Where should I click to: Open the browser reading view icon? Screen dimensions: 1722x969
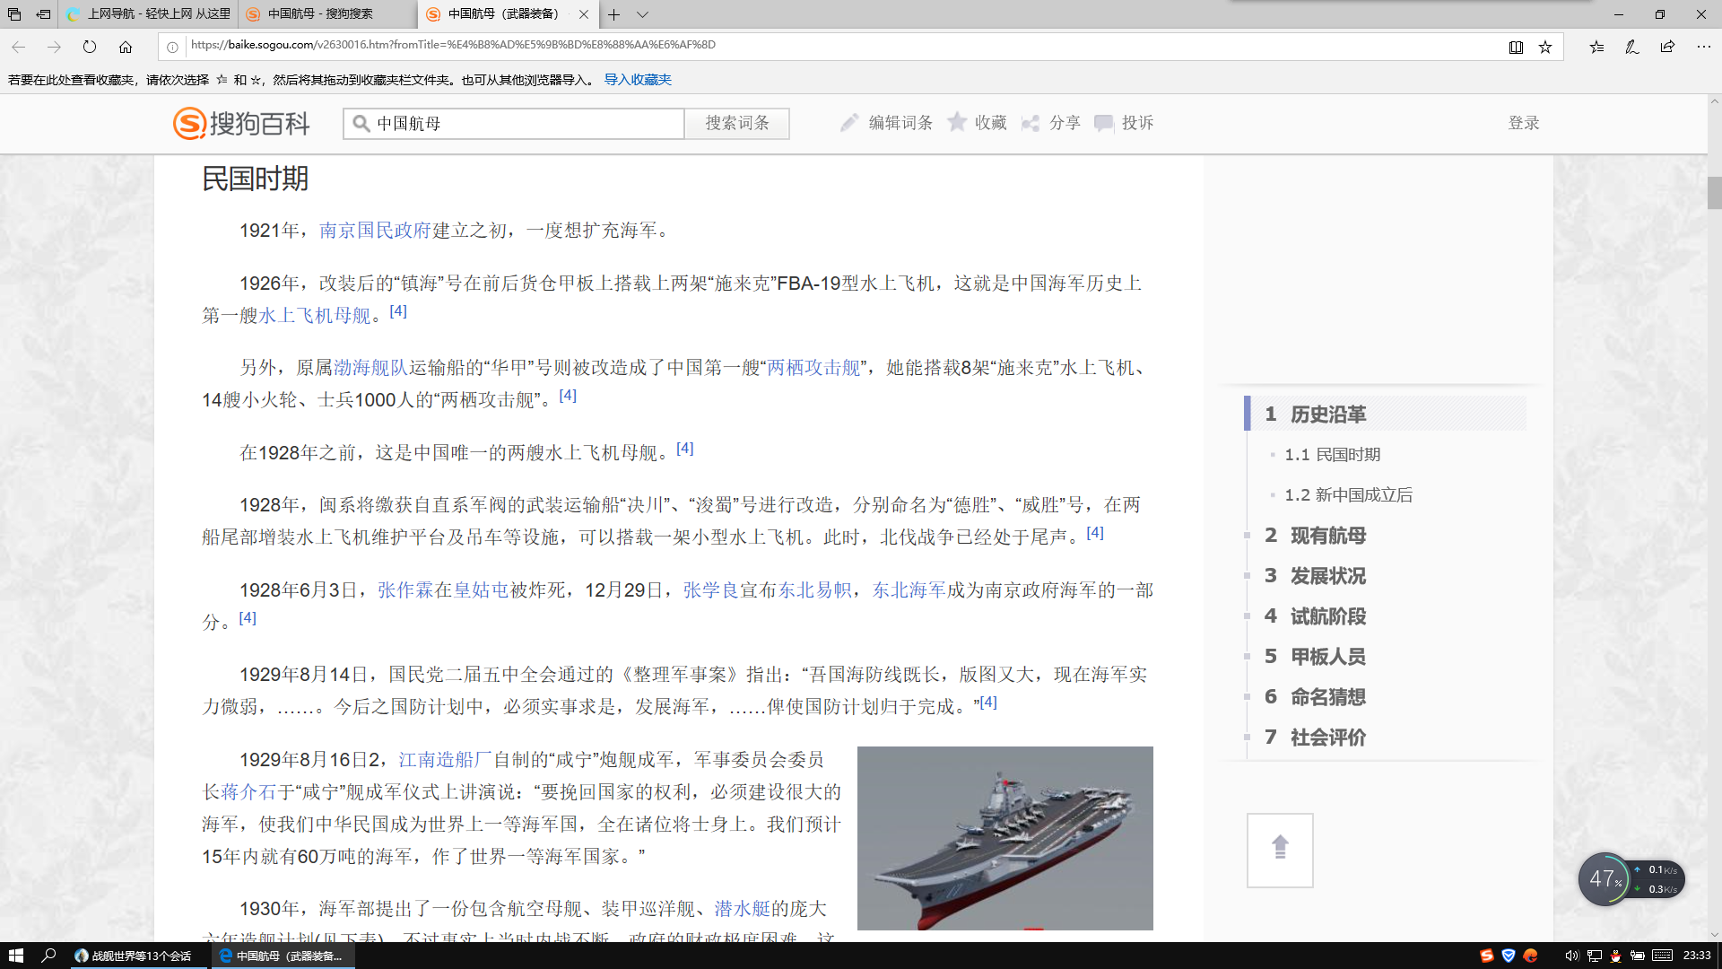click(x=1516, y=47)
